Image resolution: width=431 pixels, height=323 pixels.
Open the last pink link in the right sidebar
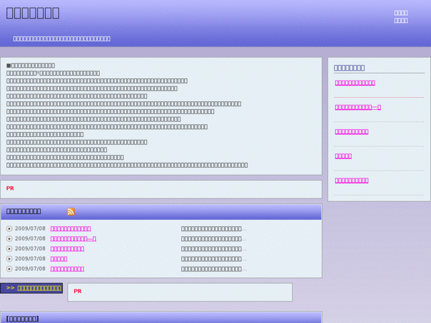[x=352, y=181]
